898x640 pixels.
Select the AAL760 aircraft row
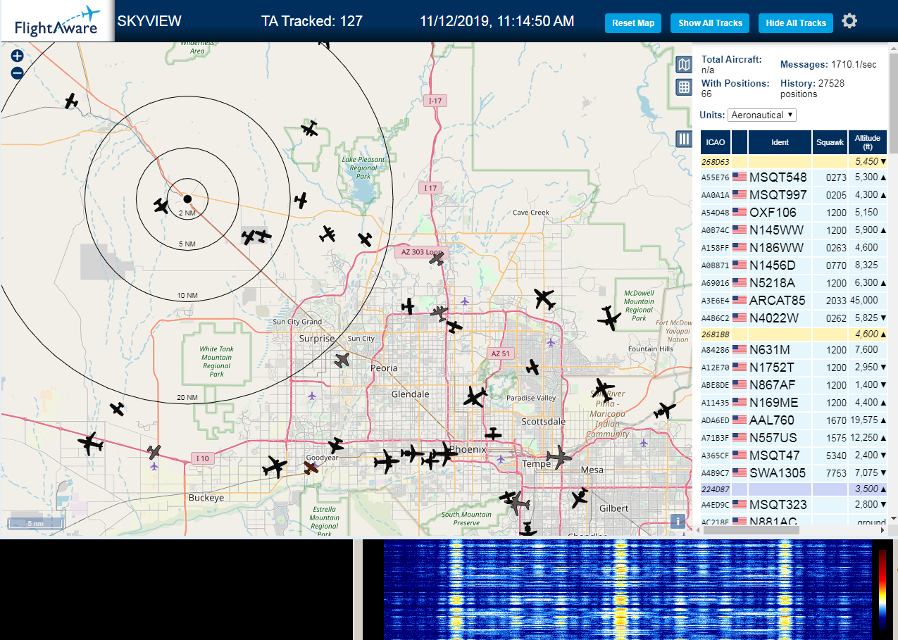794,420
